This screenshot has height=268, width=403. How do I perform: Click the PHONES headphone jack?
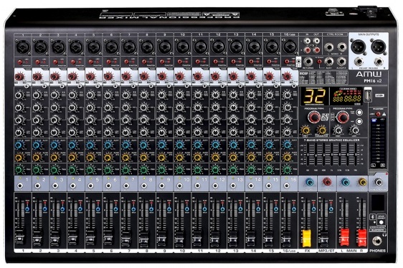point(377,241)
